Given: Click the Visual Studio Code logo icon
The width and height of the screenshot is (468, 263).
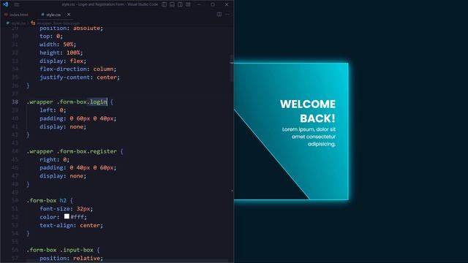Looking at the screenshot, I should [5, 4].
